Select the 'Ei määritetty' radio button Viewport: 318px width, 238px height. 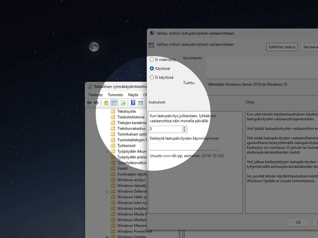[x=152, y=60]
